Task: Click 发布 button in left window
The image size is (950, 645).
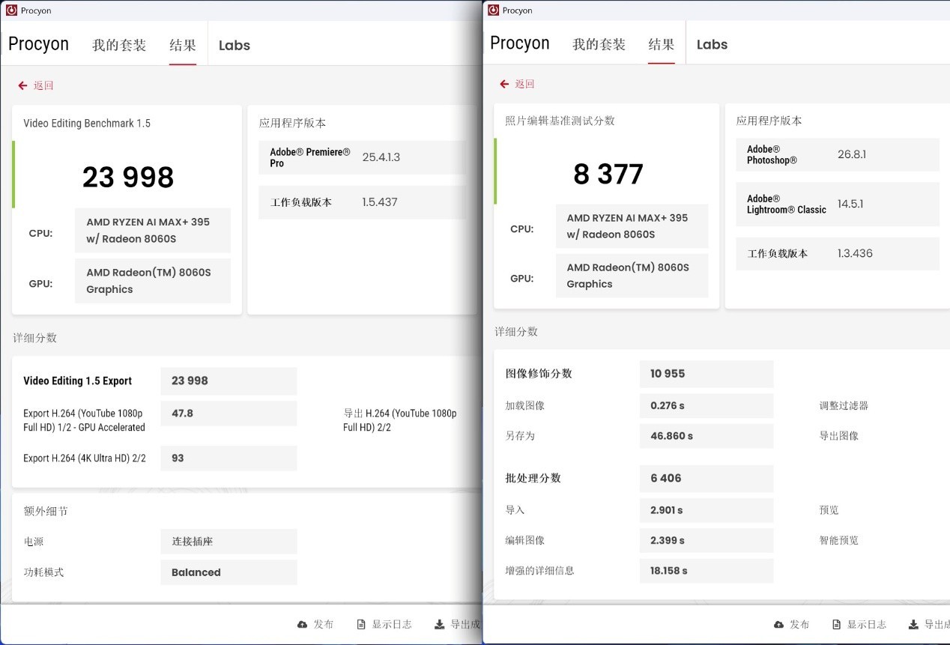Action: click(x=324, y=624)
